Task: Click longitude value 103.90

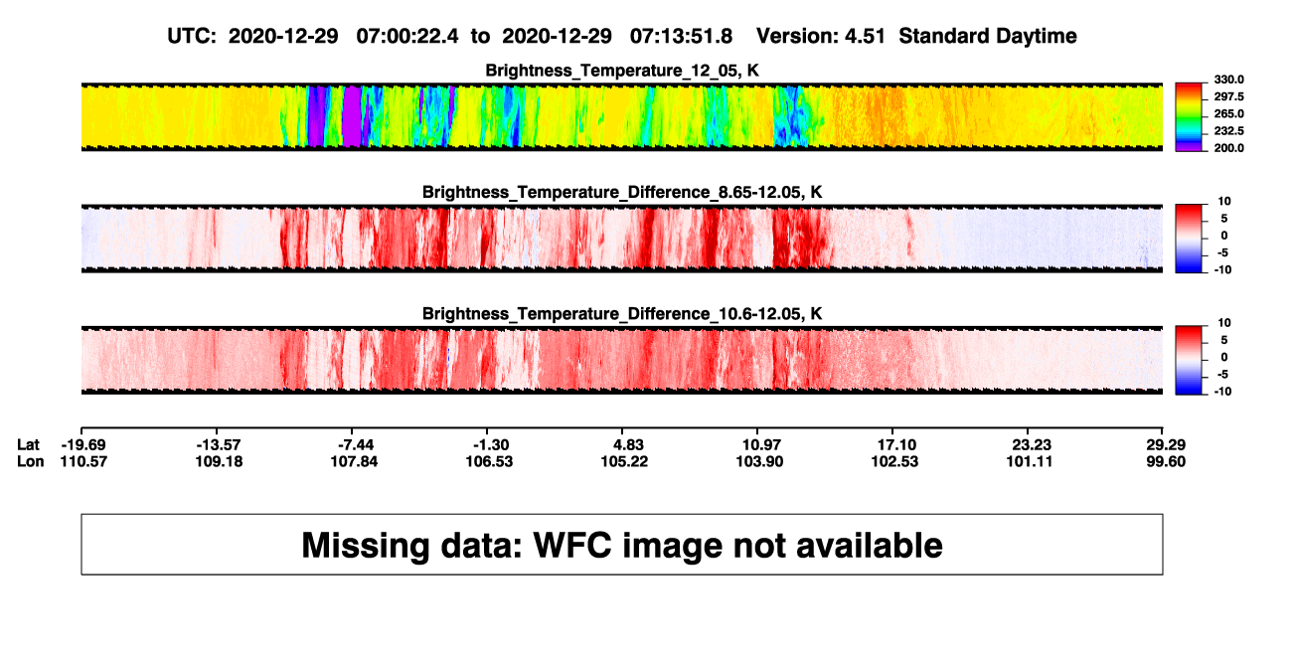Action: coord(757,461)
